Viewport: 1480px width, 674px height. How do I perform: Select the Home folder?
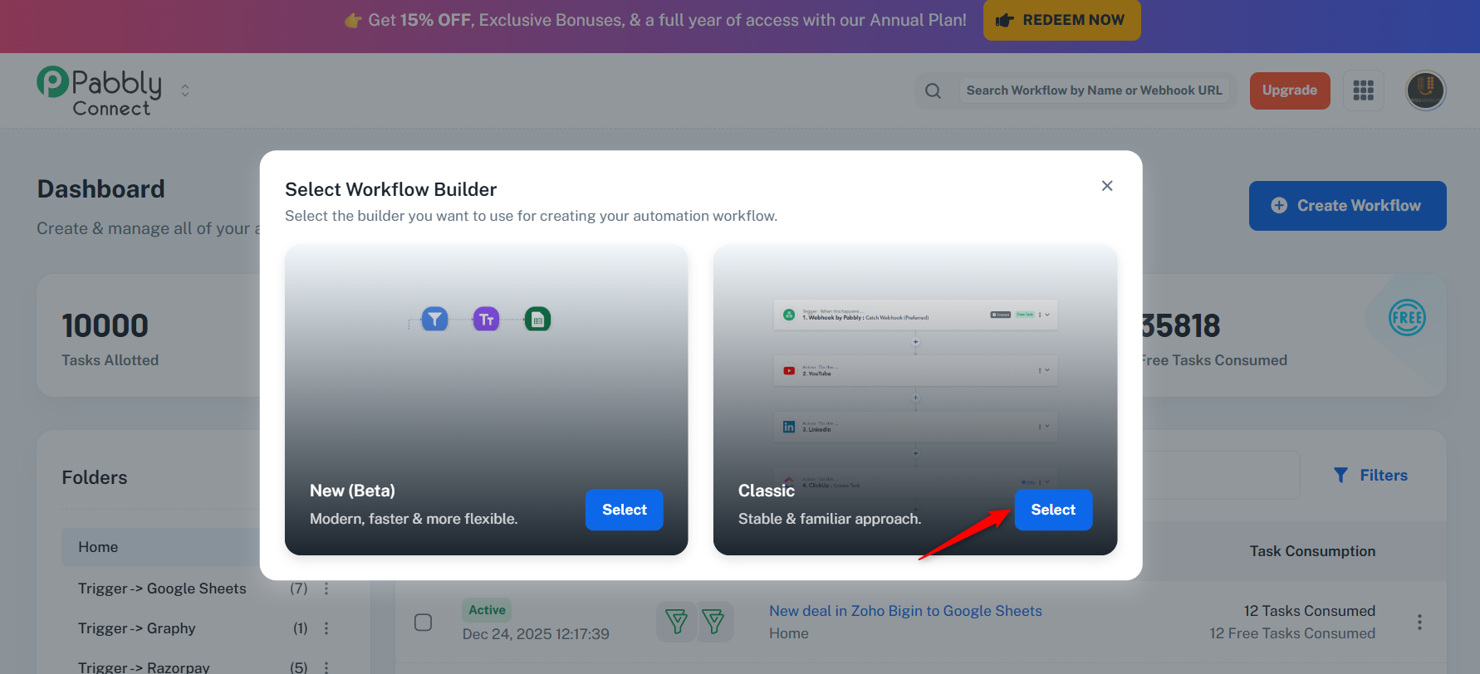click(98, 547)
